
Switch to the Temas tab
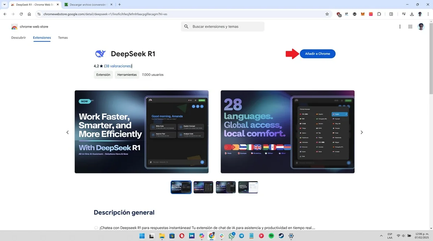tap(63, 38)
